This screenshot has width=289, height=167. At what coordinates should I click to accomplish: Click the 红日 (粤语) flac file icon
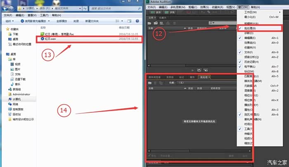click(43, 34)
